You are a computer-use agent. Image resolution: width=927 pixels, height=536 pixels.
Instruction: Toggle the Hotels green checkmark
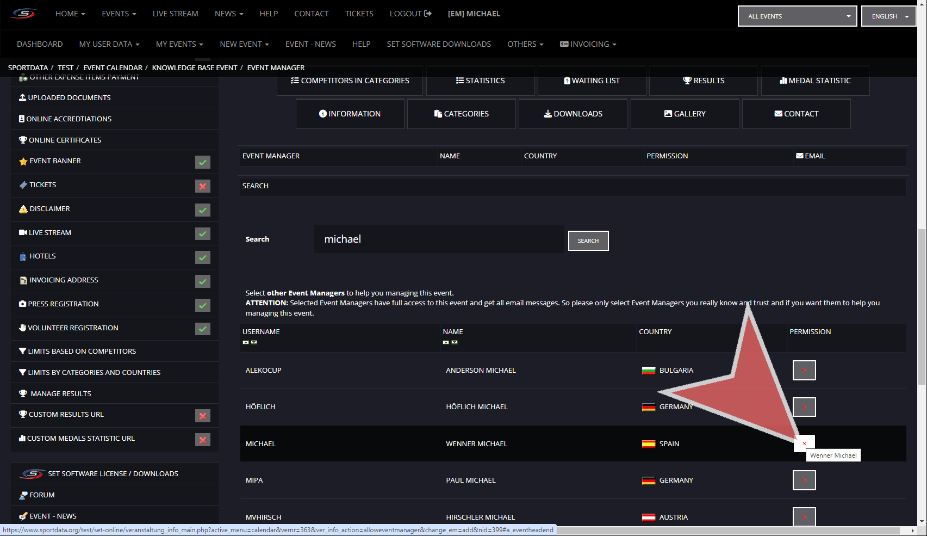point(202,257)
